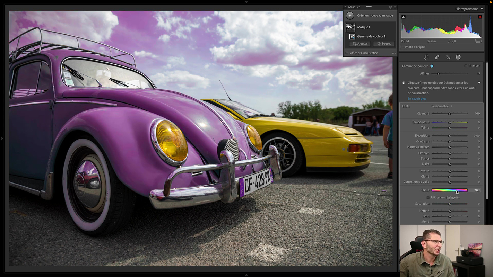Select the Healing (spot removal) tool
The image size is (493, 277).
tap(437, 57)
